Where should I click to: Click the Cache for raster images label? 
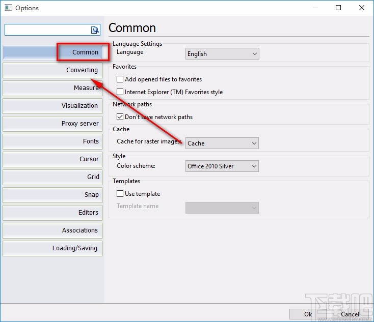pos(149,141)
